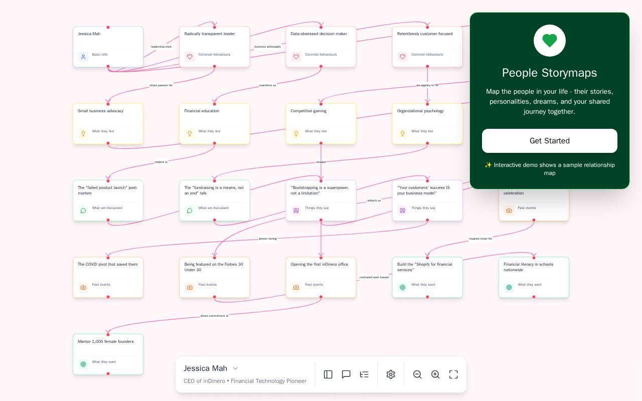Image resolution: width=642 pixels, height=401 pixels.
Task: Select the Radically transparent leader title
Action: 210,34
